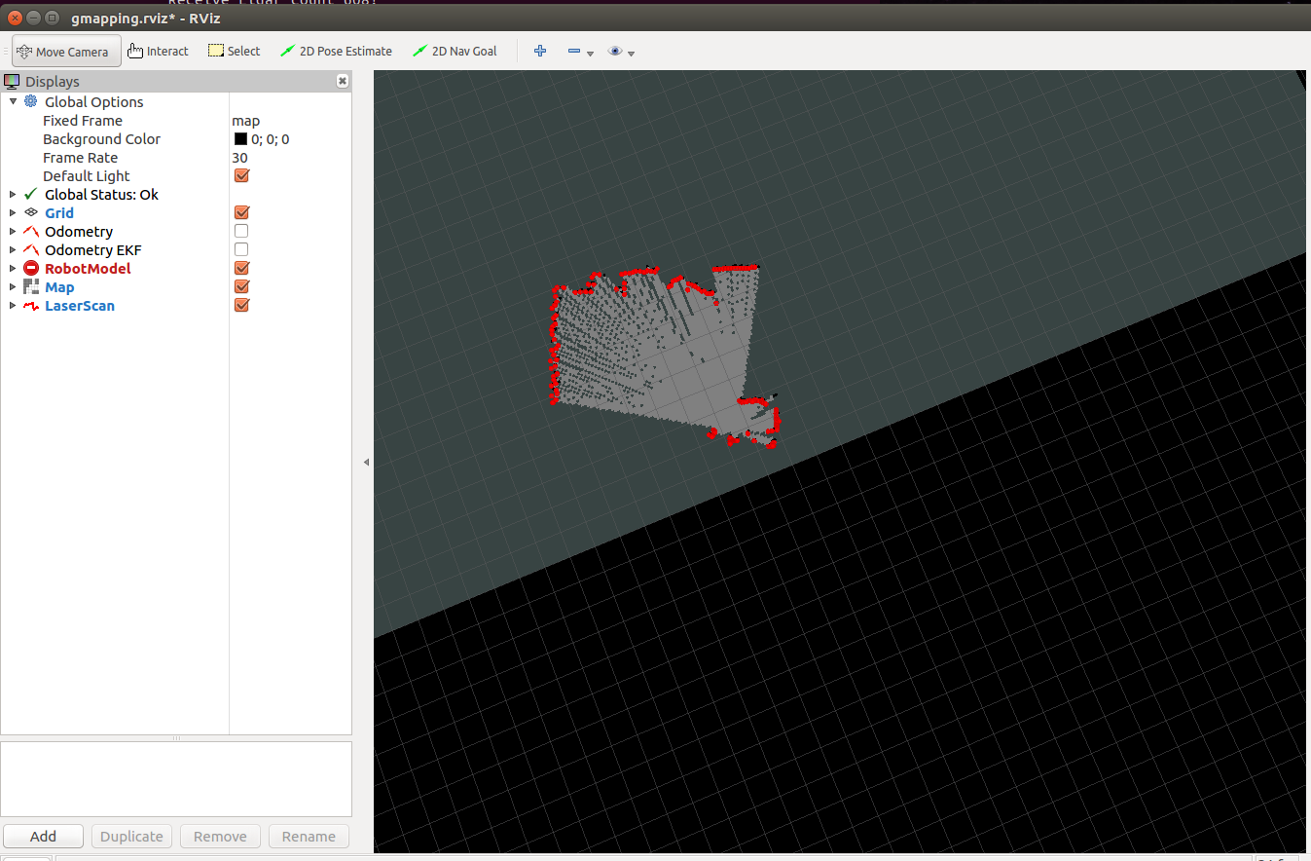Screen dimensions: 1311x861
Task: Expand the Global Status: Ok item
Action: tap(13, 195)
